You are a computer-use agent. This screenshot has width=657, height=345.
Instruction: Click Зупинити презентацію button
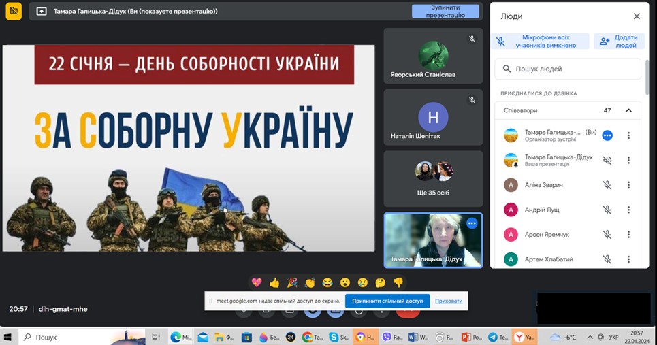440,11
